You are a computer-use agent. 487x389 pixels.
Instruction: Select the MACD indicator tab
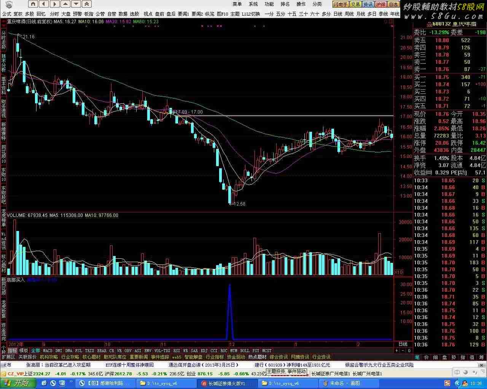coord(48,351)
